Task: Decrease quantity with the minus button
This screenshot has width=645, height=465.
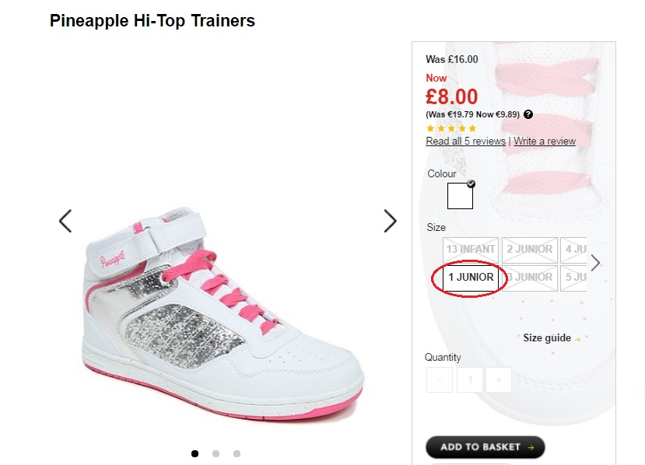Action: tap(440, 380)
